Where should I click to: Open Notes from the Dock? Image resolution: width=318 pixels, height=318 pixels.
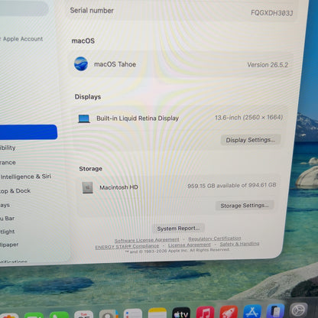[x=157, y=313]
